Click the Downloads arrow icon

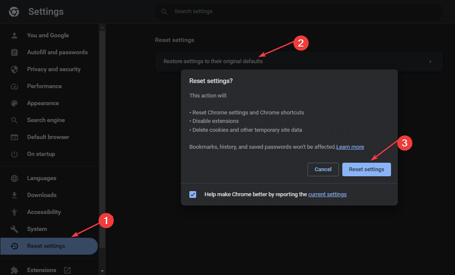pyautogui.click(x=14, y=195)
